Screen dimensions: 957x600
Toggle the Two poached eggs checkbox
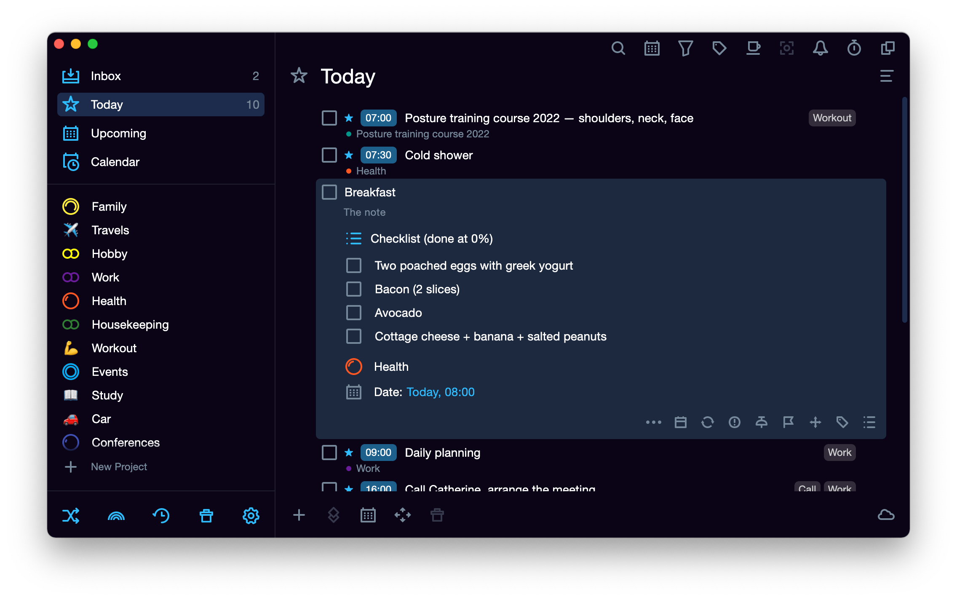(x=354, y=265)
